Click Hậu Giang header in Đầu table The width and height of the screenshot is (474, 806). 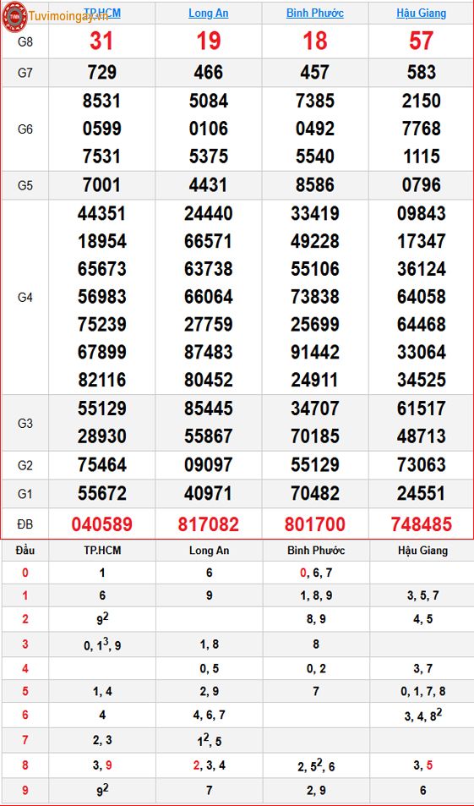pyautogui.click(x=422, y=551)
